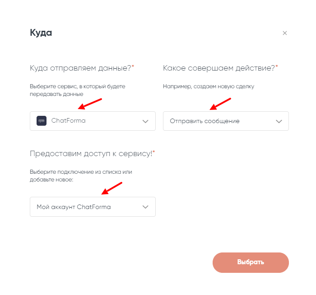Click the red asterisk after Какое совершаем действие?
Screen dimensions: 316x295
coord(277,67)
